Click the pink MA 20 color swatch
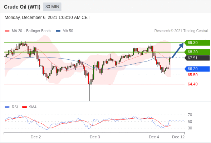Image resolution: width=211 pixels, height=143 pixels. click(x=7, y=31)
